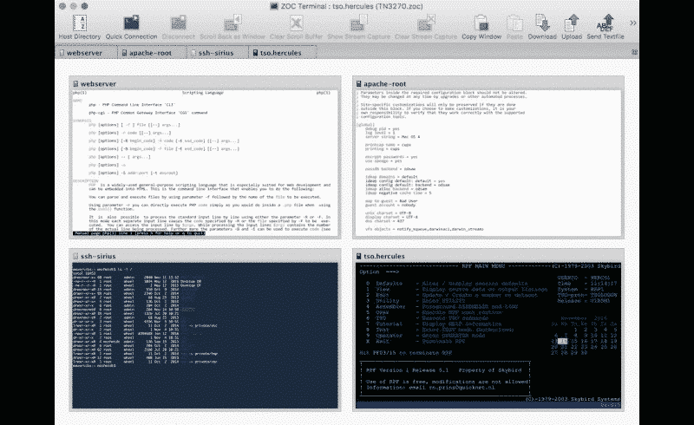Click the ZOC Terminal window title text
Screen dimensions: 694x425
(352, 6)
